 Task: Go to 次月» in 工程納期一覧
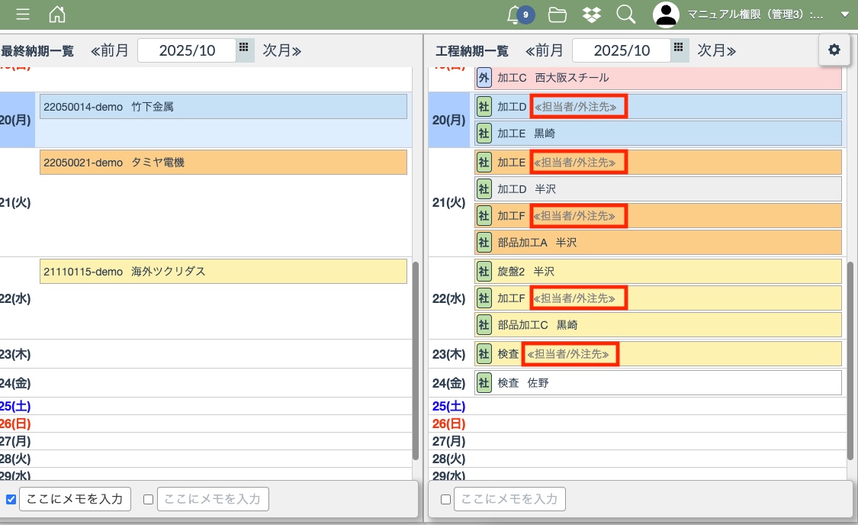click(716, 51)
